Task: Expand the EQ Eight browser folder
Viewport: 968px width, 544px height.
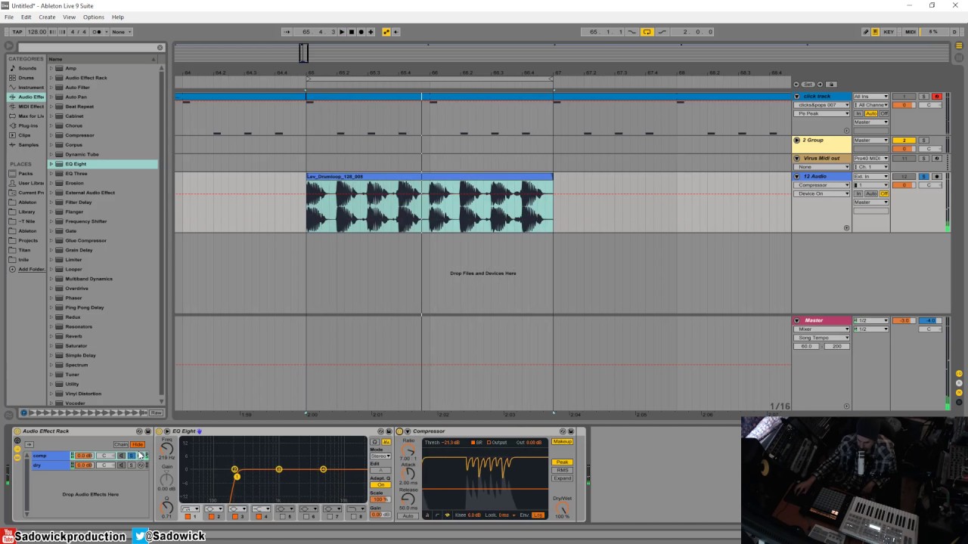Action: (x=51, y=164)
